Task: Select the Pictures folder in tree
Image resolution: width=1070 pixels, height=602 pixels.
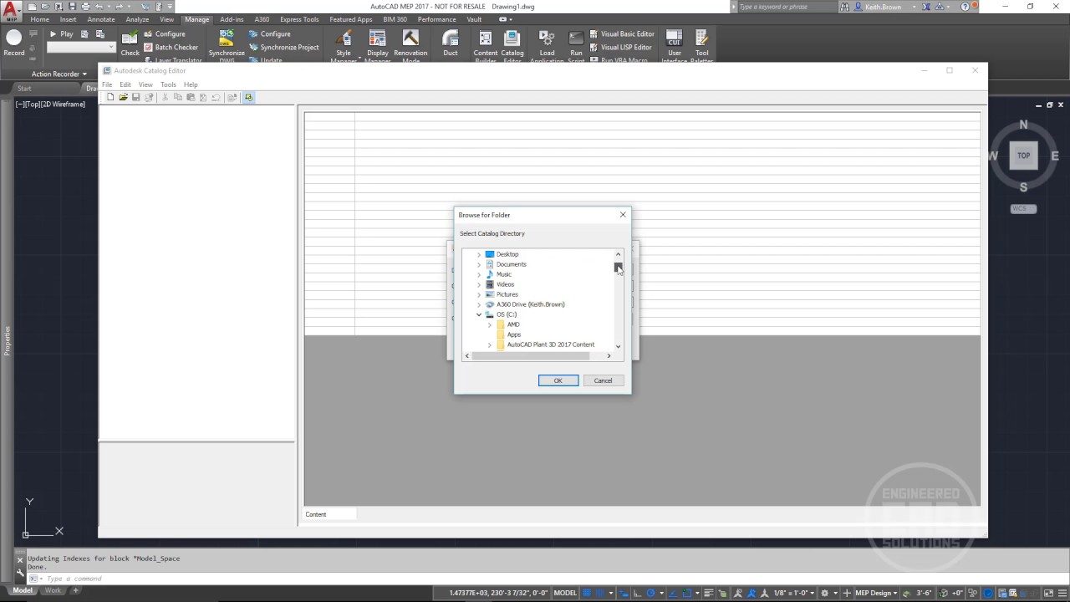Action: (x=507, y=294)
